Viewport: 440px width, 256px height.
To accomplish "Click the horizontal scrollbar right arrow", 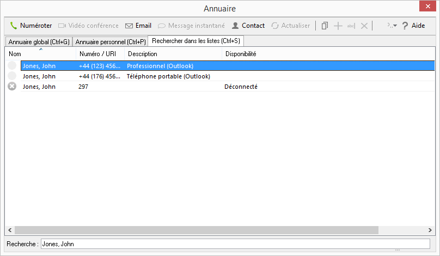I will tap(430, 230).
